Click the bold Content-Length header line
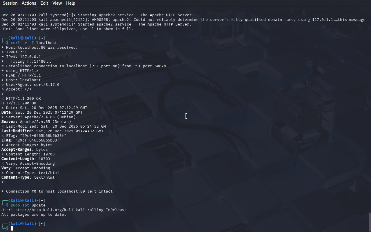The width and height of the screenshot is (371, 232). (26, 159)
